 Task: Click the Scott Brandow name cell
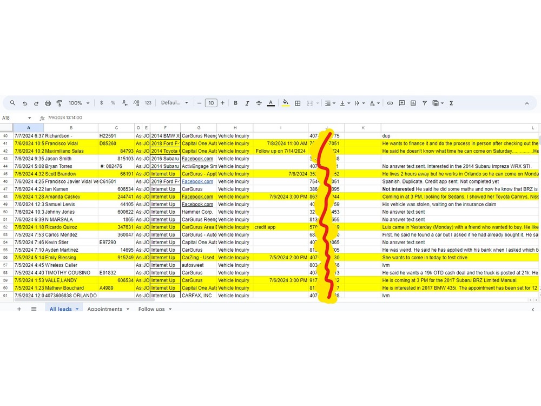click(x=71, y=174)
